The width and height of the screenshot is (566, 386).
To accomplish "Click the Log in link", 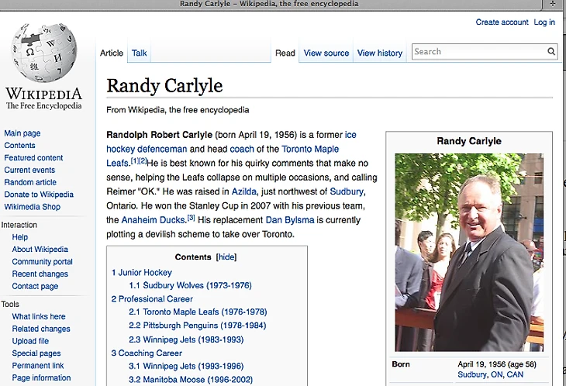I will 544,22.
